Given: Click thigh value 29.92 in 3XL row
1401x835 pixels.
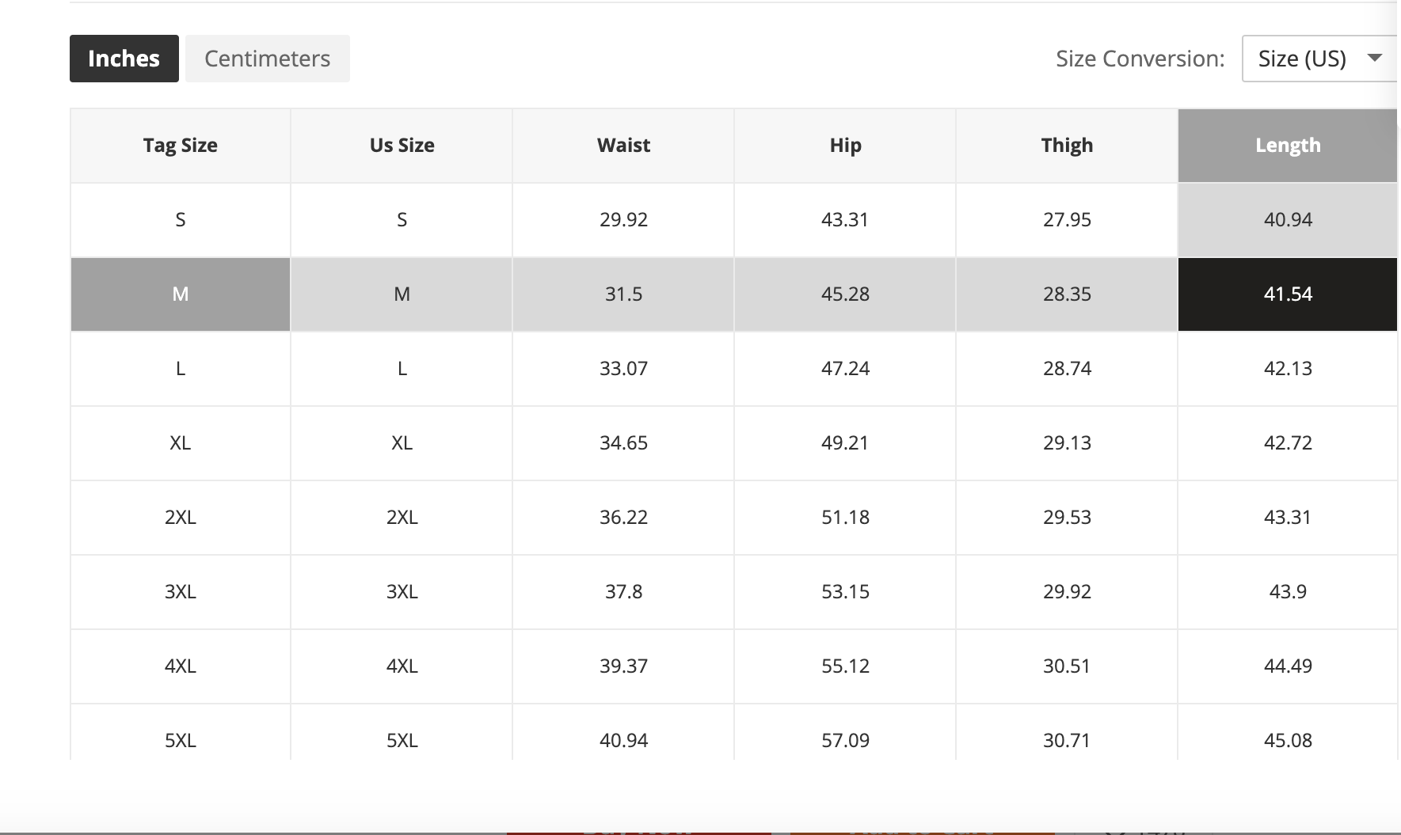Looking at the screenshot, I should (x=1067, y=592).
